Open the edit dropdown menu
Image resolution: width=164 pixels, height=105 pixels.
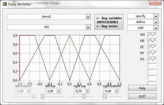click(143, 28)
